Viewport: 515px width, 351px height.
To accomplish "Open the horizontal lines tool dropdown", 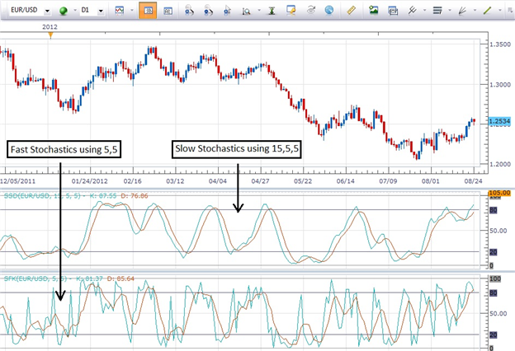I will (450, 11).
